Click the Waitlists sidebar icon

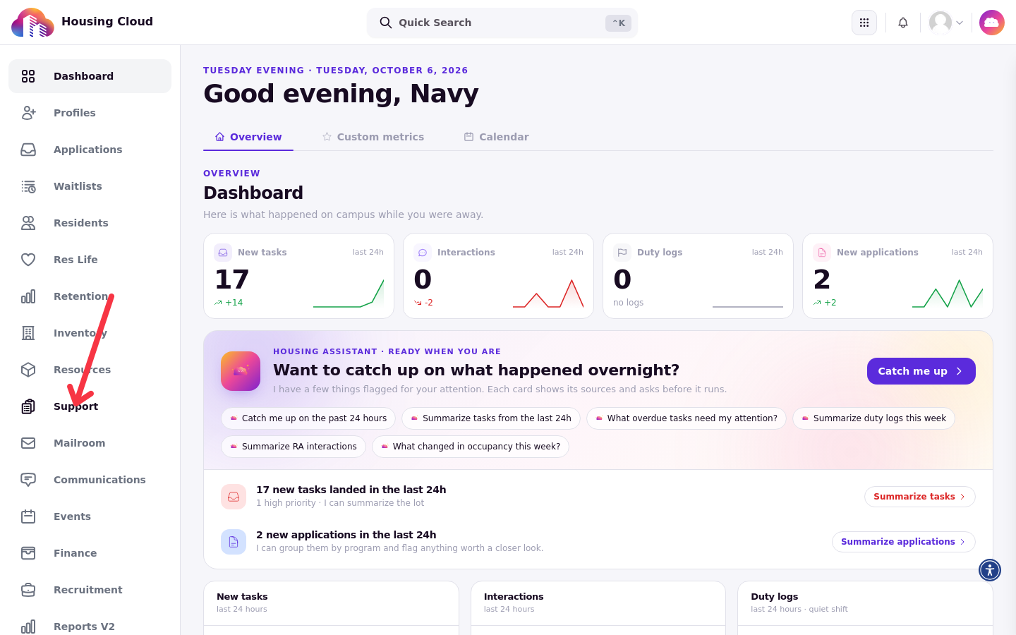pos(28,186)
